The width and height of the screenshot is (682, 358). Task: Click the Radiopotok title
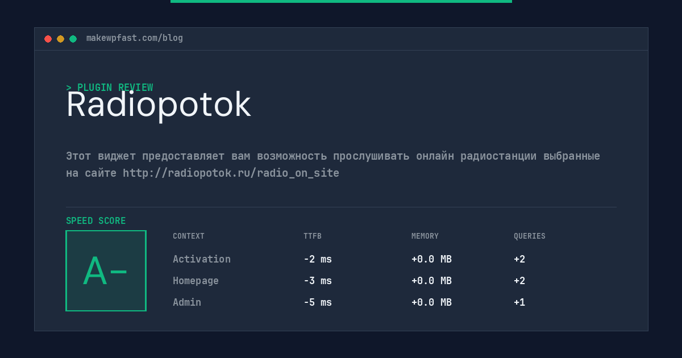click(x=159, y=105)
